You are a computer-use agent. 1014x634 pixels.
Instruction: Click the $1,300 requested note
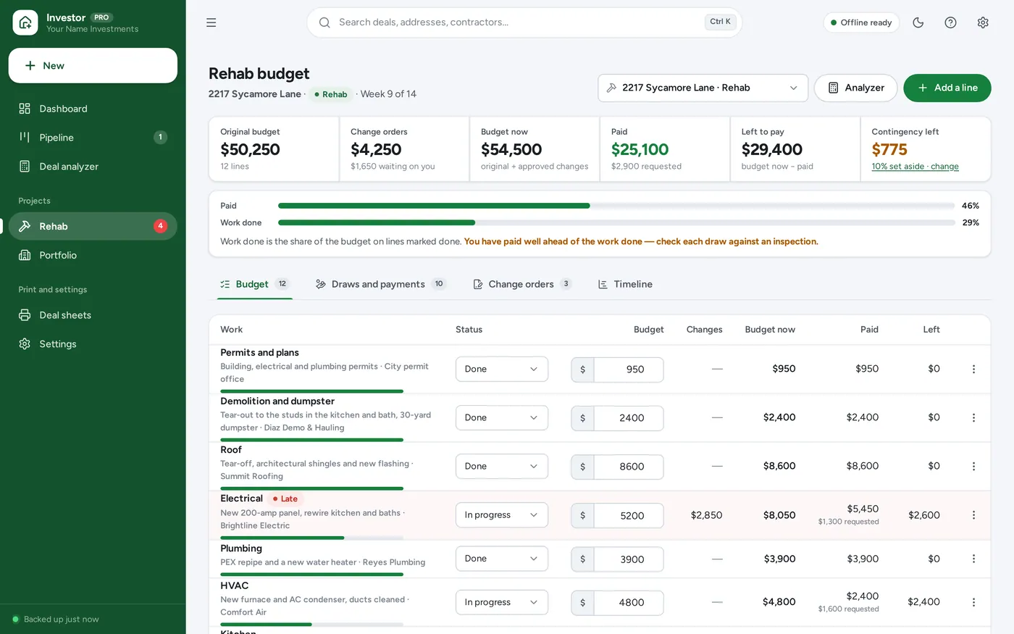pyautogui.click(x=848, y=522)
